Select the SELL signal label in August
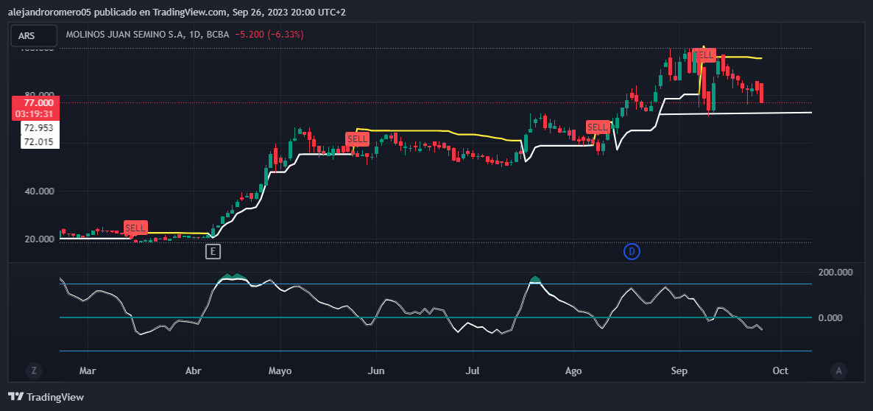 click(597, 127)
